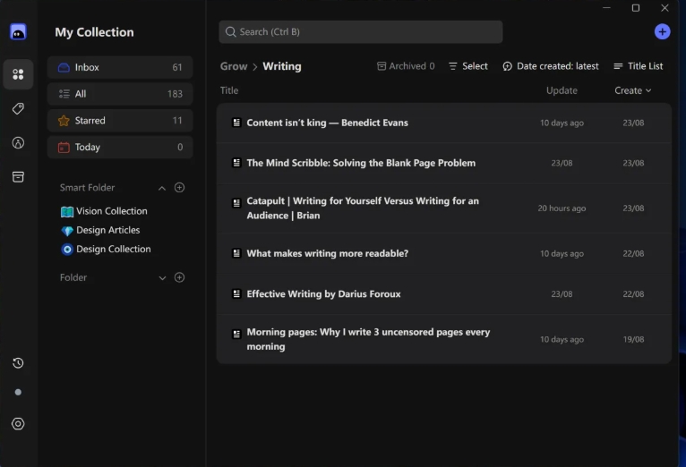Open 'Content isn't king — Benedict Evans'
686x467 pixels.
point(444,123)
